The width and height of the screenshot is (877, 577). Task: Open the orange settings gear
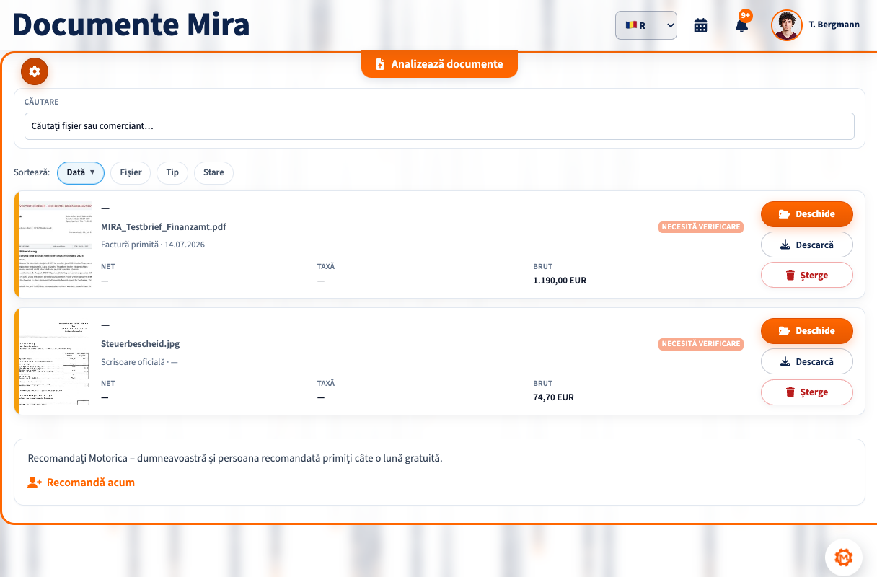click(35, 71)
